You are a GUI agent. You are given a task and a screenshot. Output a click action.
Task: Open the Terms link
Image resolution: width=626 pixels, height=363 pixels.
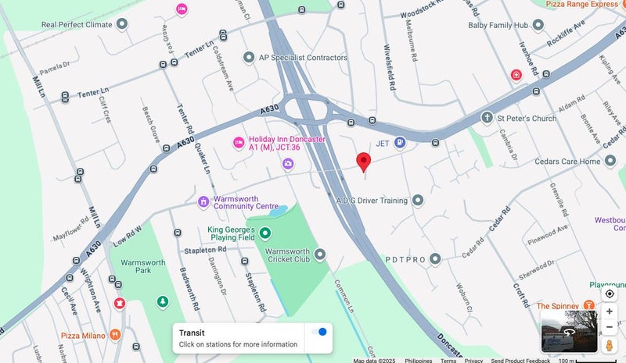point(448,360)
